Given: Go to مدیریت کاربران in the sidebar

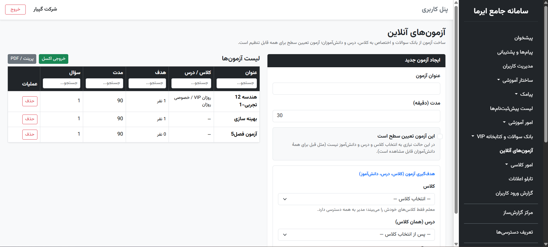Looking at the screenshot, I should pos(518,66).
